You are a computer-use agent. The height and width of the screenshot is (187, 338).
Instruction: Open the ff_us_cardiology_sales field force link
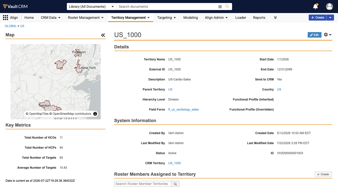click(x=184, y=110)
